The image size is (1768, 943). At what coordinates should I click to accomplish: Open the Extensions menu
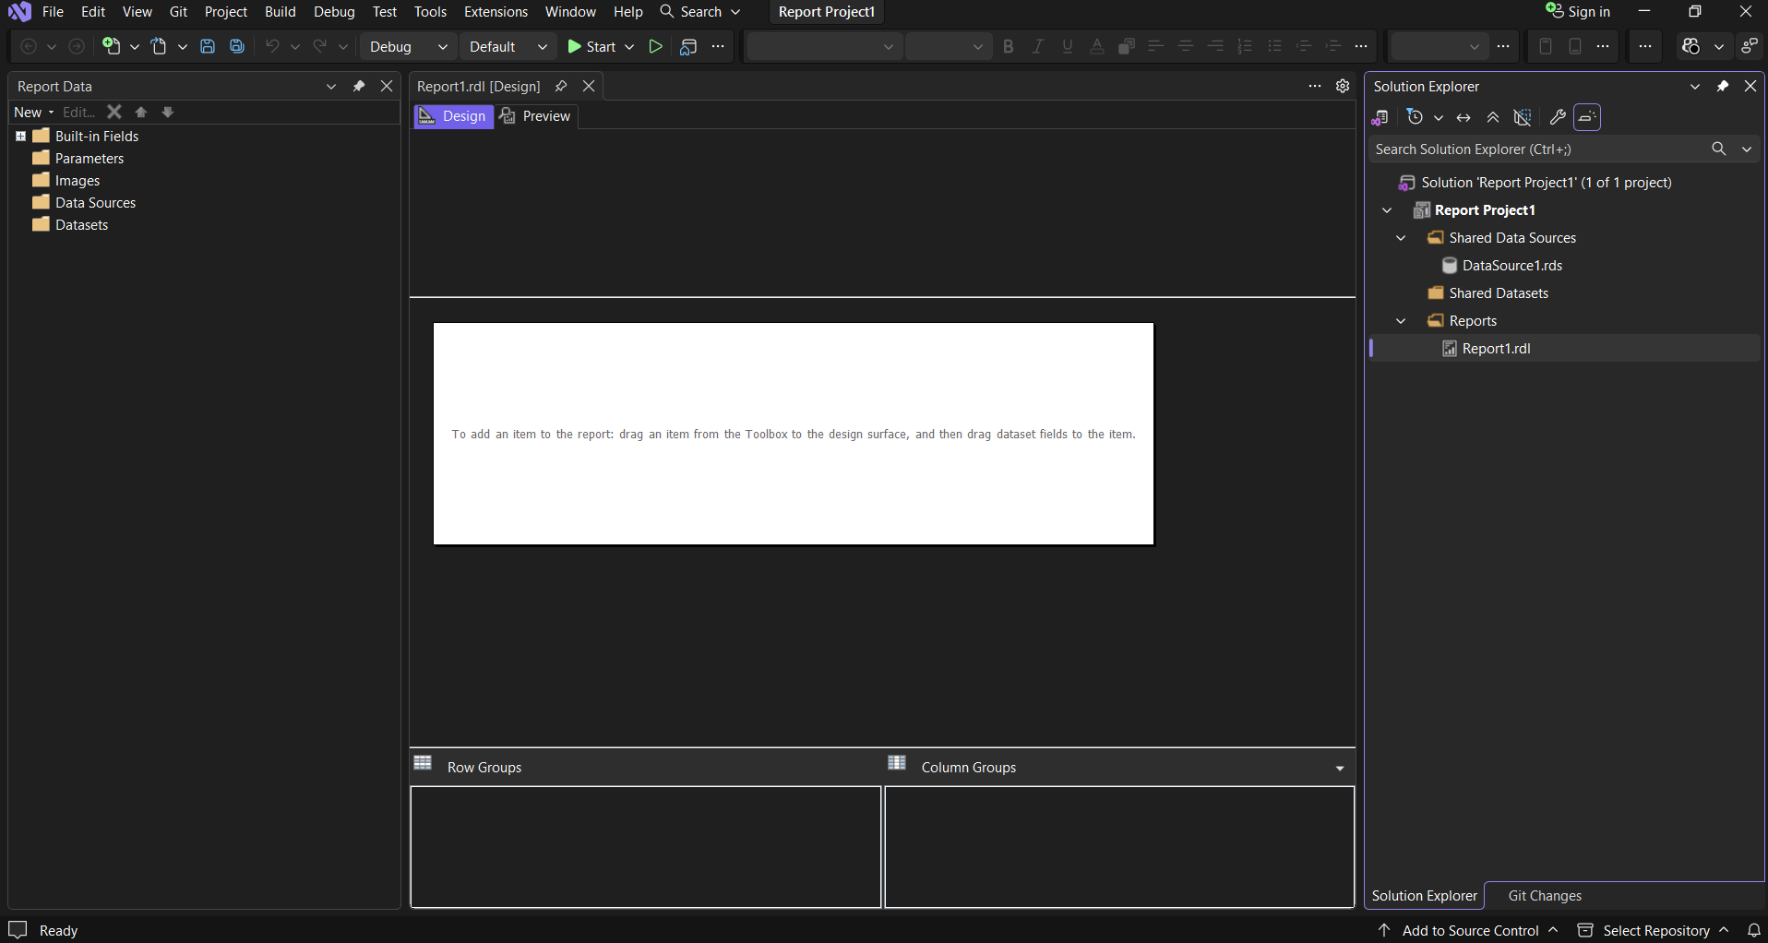(x=496, y=11)
